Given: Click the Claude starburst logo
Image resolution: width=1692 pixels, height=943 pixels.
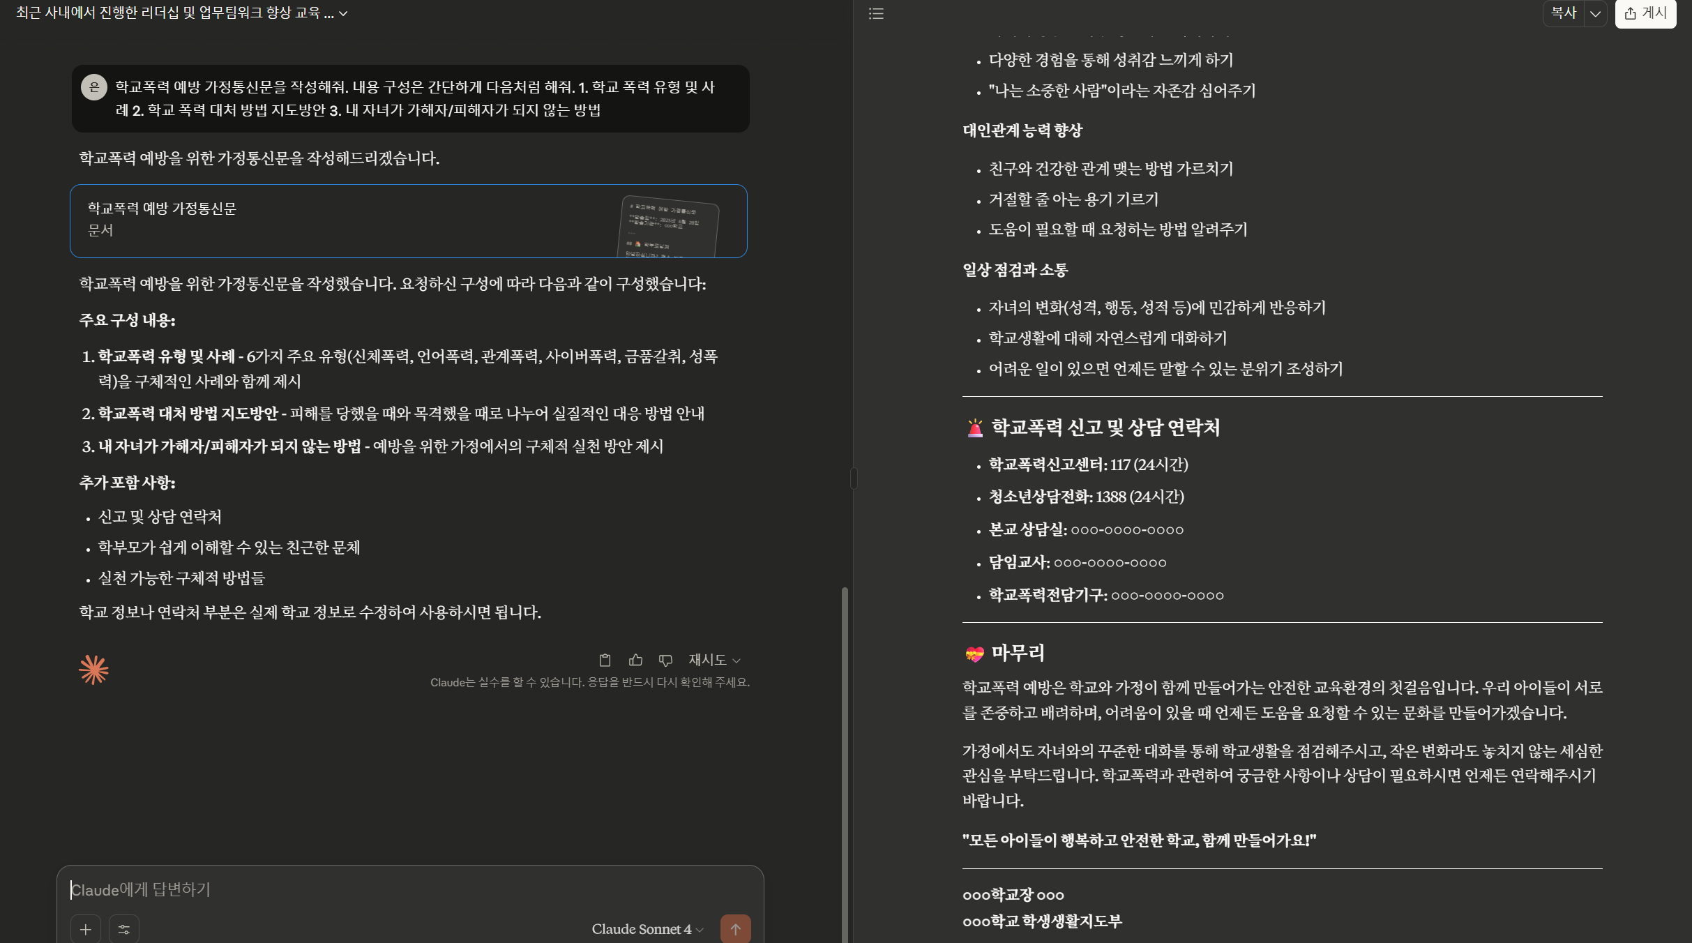Looking at the screenshot, I should click(93, 670).
